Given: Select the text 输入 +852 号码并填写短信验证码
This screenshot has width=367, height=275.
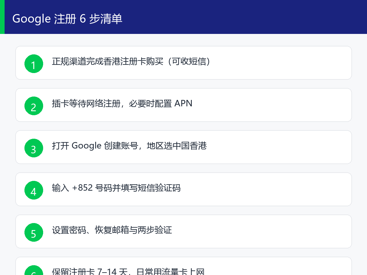Looking at the screenshot, I should 116,188.
